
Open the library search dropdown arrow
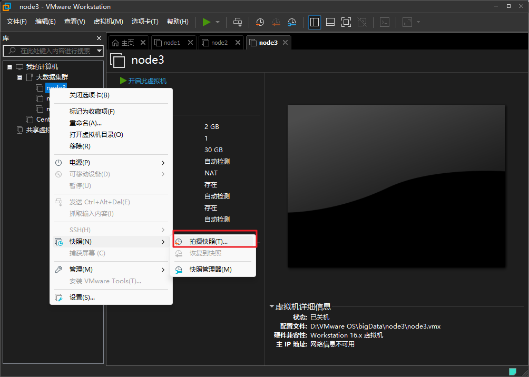point(99,51)
